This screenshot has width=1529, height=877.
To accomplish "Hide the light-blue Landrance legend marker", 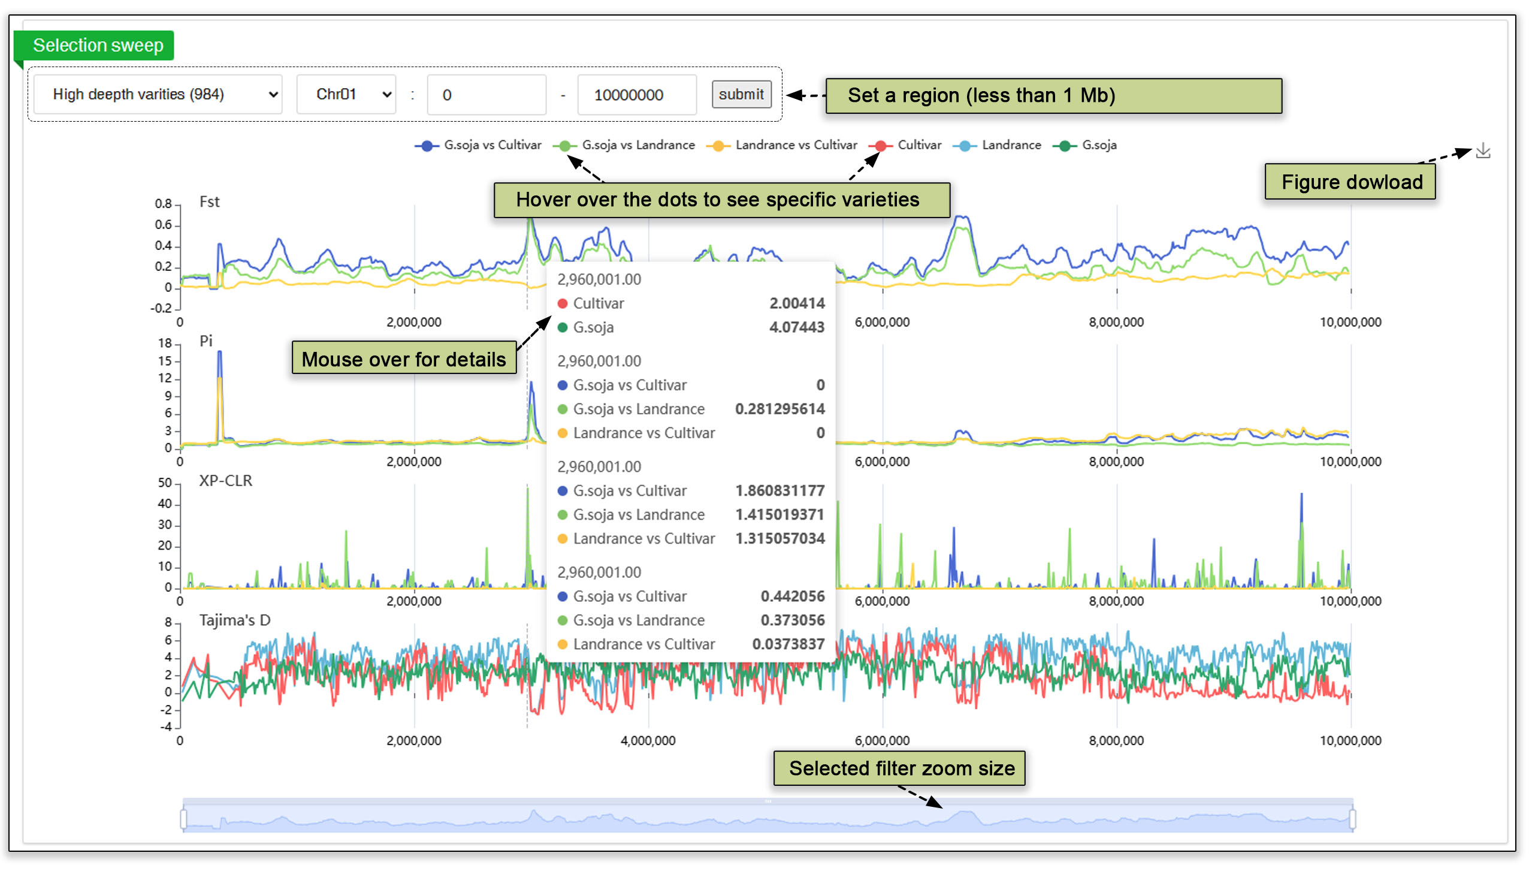I will click(965, 146).
